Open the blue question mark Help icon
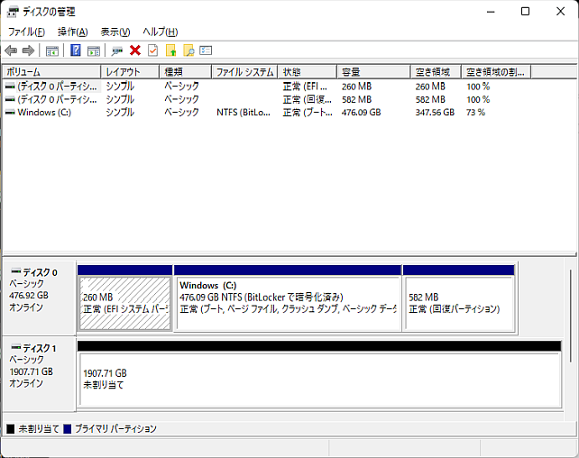This screenshot has width=579, height=458. [x=76, y=50]
